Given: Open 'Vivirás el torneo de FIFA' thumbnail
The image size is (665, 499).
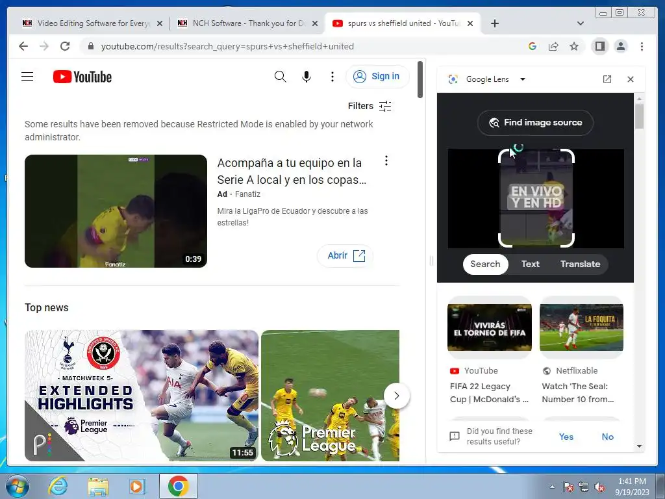Looking at the screenshot, I should [490, 327].
